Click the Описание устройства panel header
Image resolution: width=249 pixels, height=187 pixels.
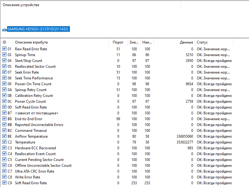[x=21, y=5]
